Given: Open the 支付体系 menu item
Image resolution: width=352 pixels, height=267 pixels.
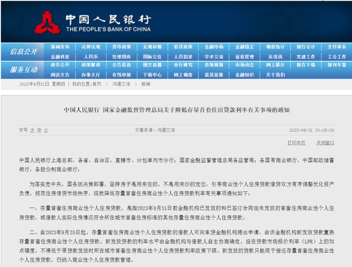Looking at the screenshot, I should [337, 47].
